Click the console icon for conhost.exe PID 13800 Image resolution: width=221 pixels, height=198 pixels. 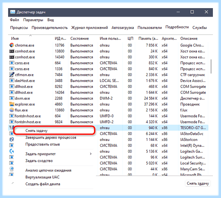(12, 51)
